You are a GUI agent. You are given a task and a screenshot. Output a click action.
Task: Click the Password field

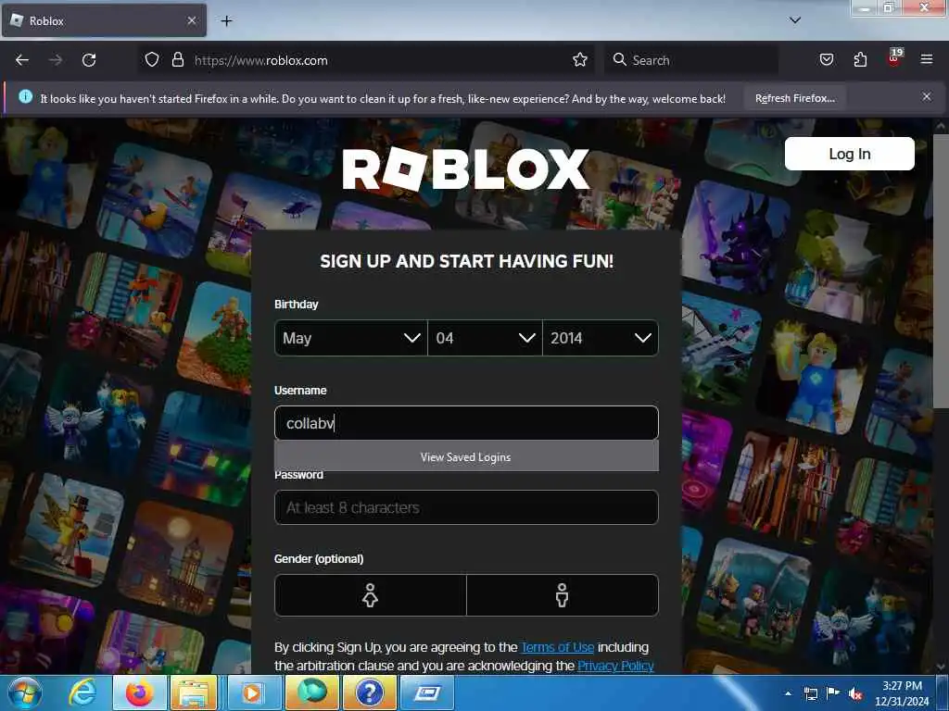(466, 507)
